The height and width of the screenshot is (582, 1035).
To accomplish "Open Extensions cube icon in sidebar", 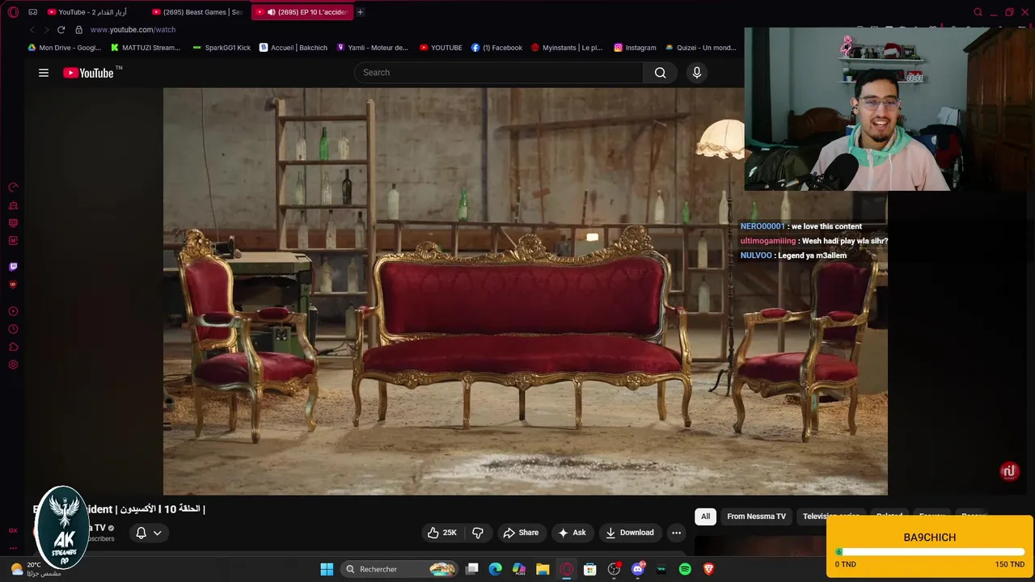I will pos(13,347).
